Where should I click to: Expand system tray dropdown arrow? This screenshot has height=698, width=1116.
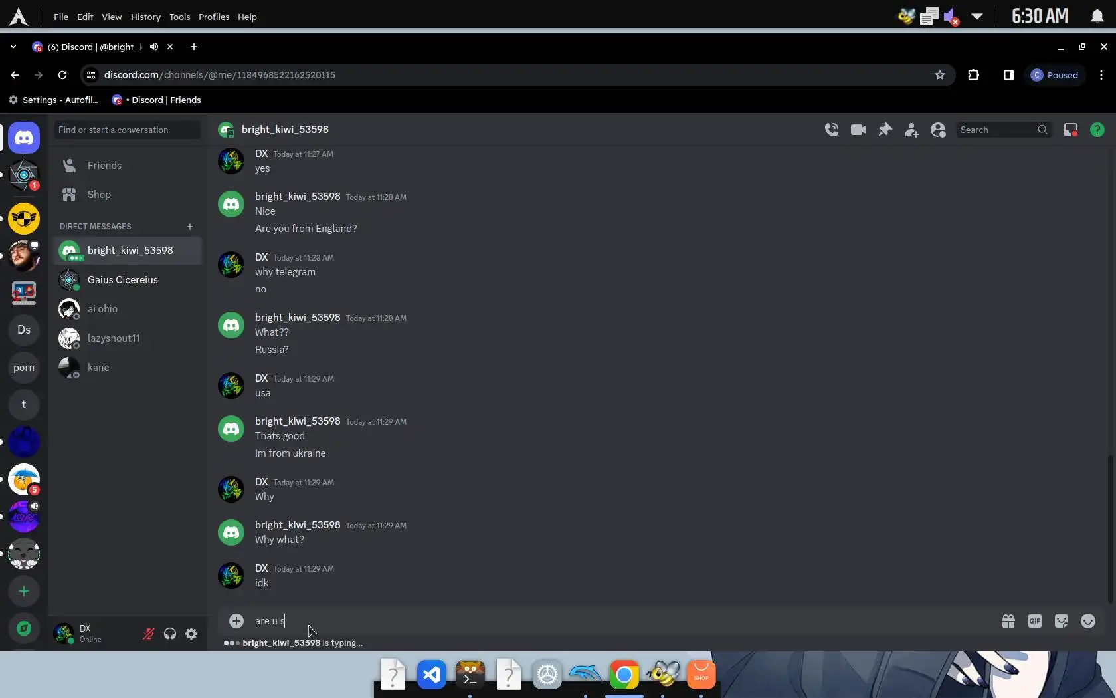click(976, 17)
